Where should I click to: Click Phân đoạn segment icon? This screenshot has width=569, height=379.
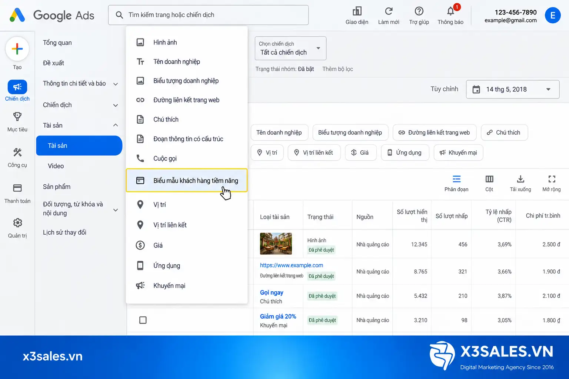point(456,179)
